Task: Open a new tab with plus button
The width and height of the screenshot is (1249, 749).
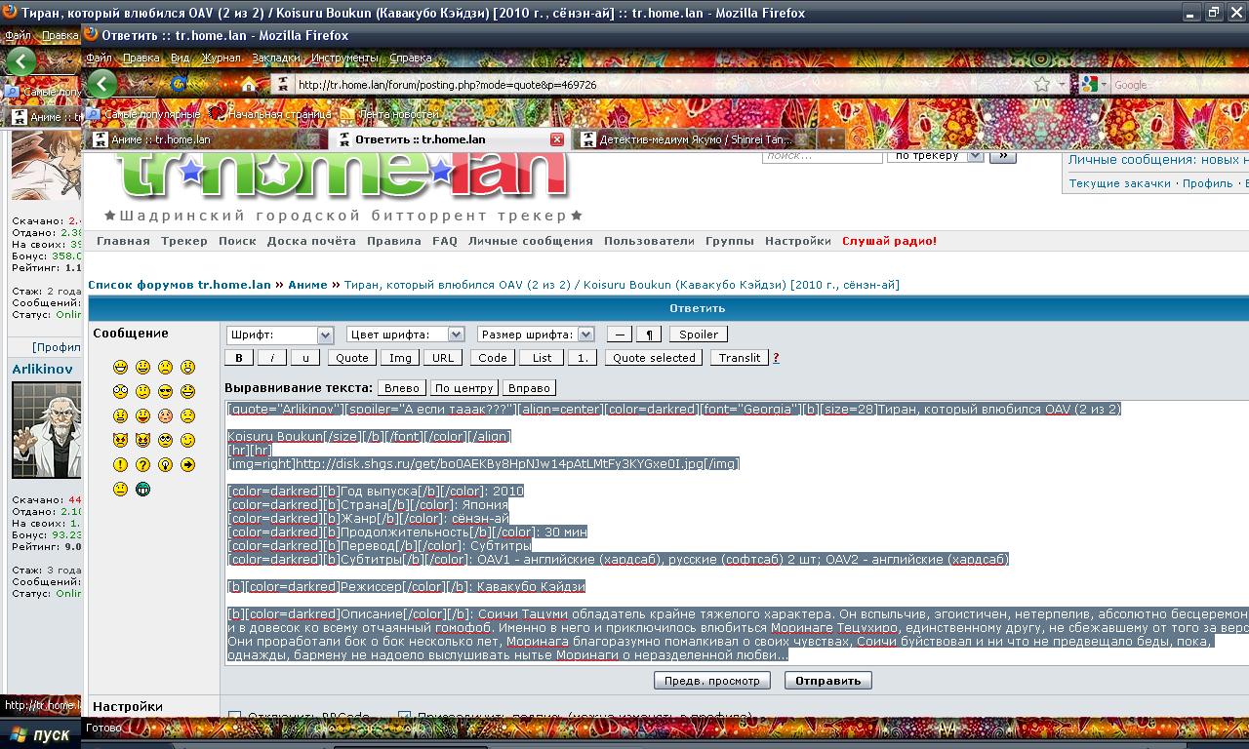Action: coord(830,139)
